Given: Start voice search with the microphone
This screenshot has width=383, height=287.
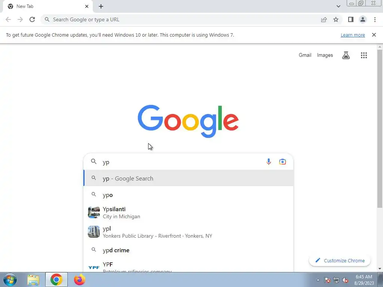Looking at the screenshot, I should [x=269, y=161].
